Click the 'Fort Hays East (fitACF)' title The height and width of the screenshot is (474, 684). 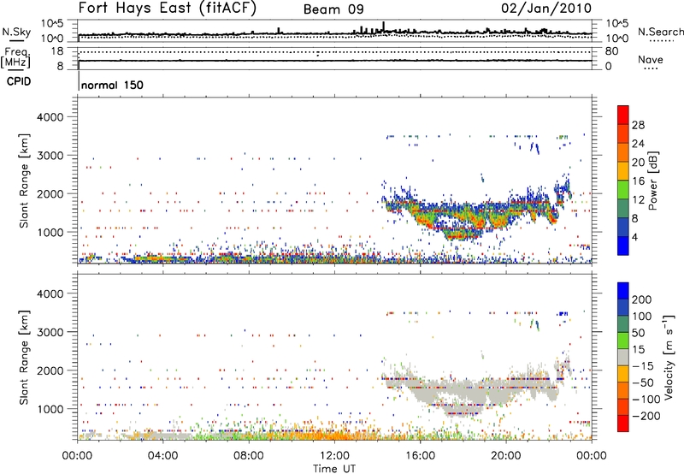[x=168, y=8]
